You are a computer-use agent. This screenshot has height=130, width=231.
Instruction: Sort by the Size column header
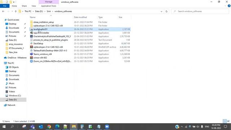tap(120, 17)
